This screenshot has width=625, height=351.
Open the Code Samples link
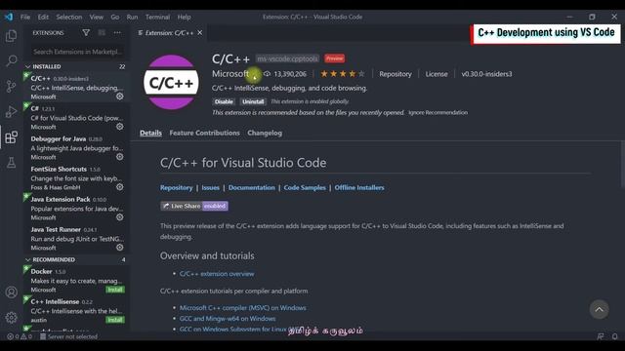pyautogui.click(x=305, y=187)
